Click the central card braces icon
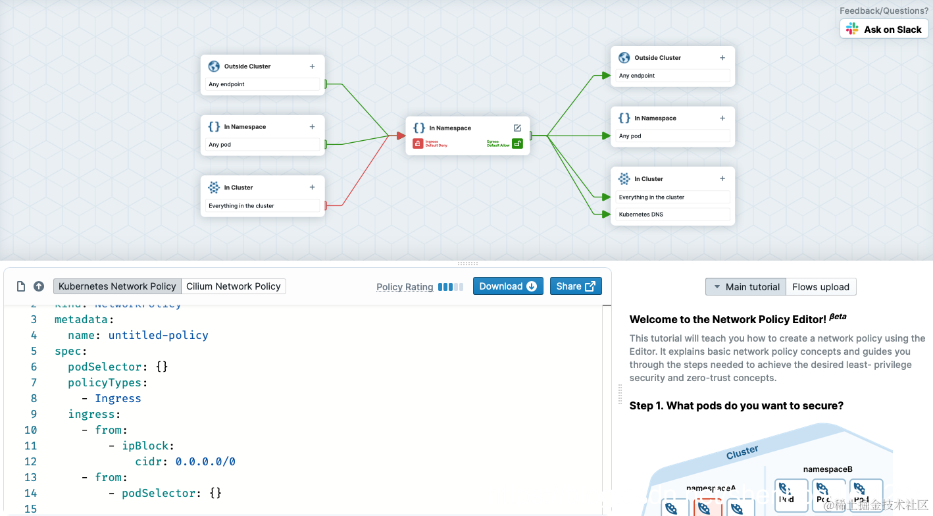This screenshot has height=516, width=933. tap(419, 128)
